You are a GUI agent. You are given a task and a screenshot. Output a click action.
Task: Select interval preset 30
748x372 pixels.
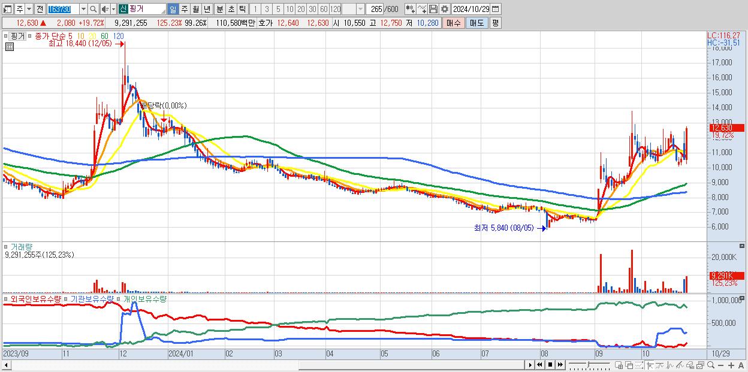312,9
